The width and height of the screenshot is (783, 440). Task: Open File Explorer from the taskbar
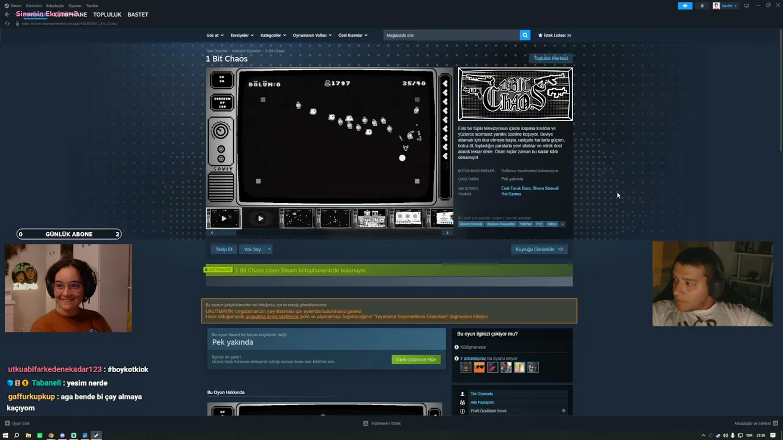point(28,436)
